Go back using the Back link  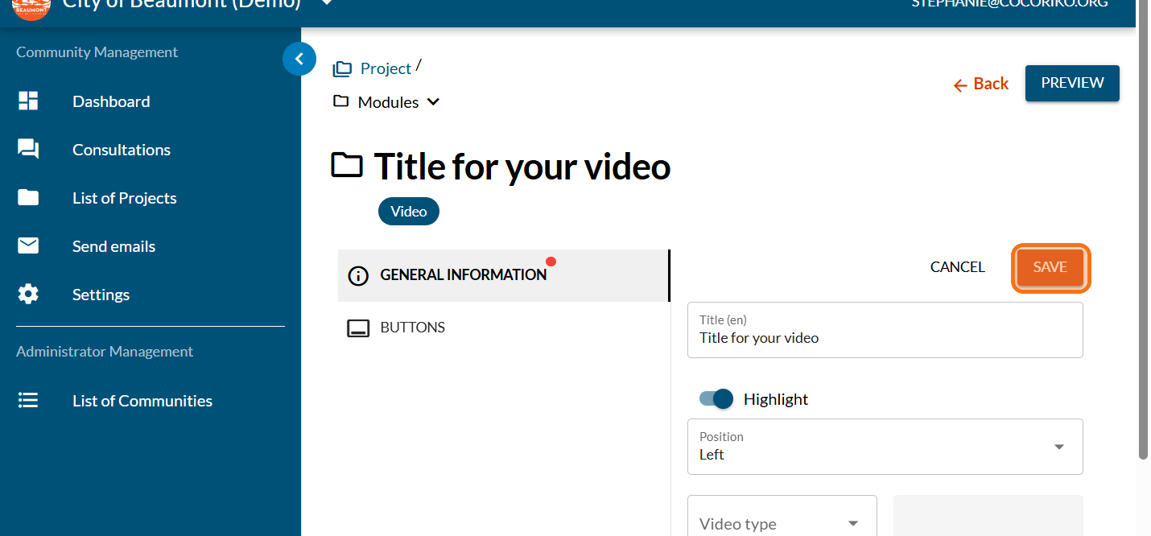click(980, 84)
